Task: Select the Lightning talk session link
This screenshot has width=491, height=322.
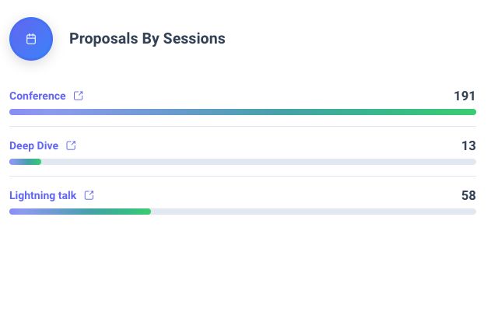Action: (x=43, y=195)
